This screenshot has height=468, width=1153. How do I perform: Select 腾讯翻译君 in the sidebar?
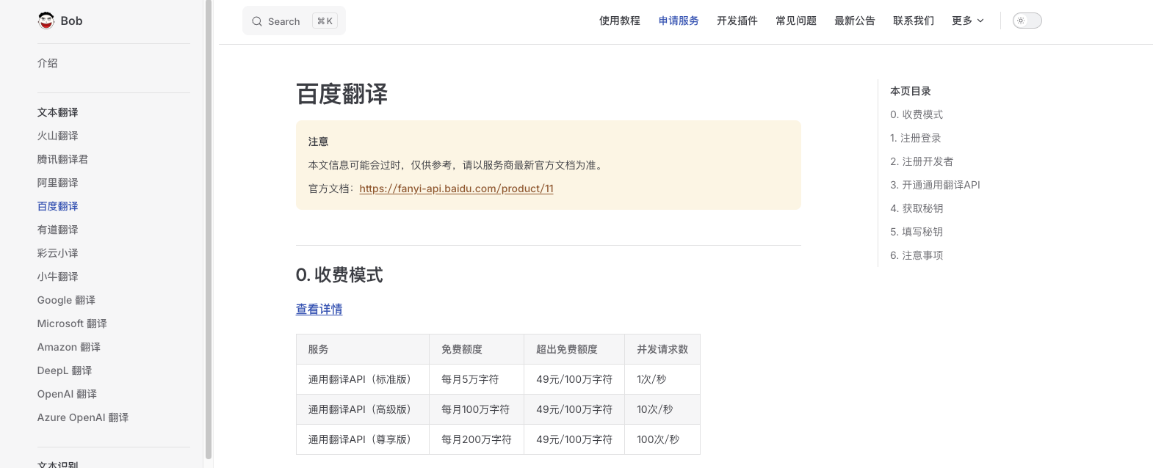pos(62,159)
